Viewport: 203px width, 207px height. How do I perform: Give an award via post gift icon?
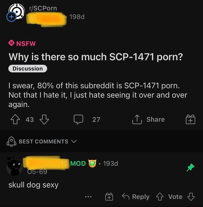[191, 119]
